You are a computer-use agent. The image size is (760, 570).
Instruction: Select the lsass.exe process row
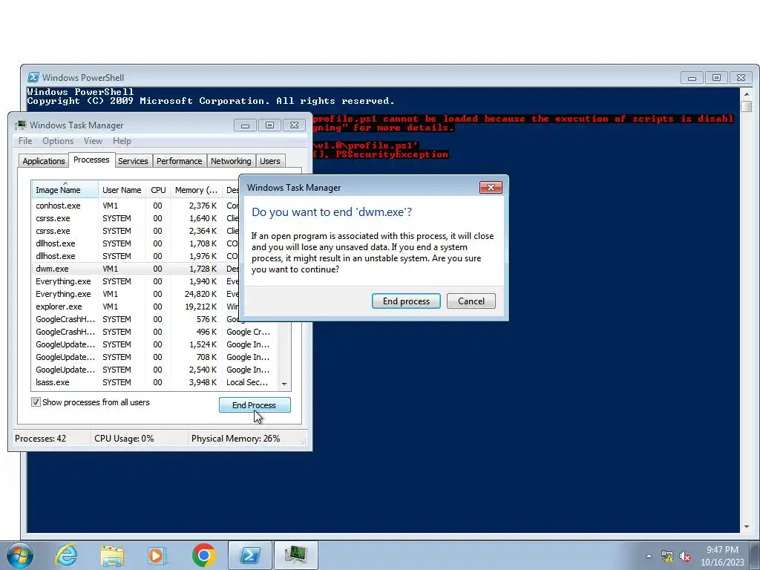pyautogui.click(x=155, y=382)
